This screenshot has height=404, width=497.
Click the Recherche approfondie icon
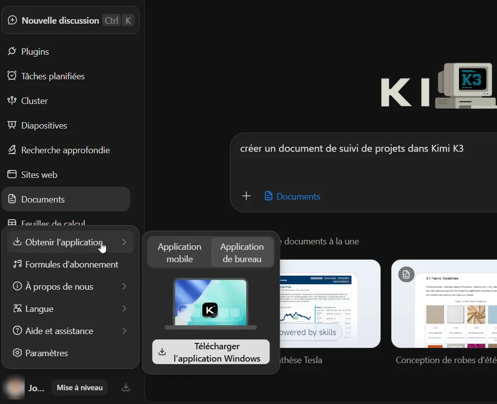click(12, 150)
